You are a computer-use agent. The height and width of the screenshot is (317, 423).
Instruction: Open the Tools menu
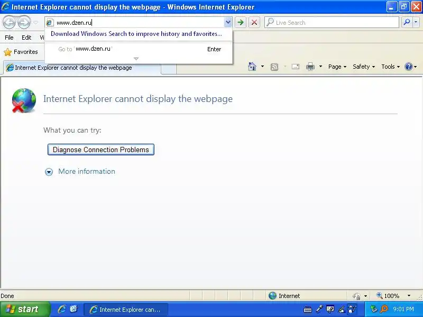pos(390,67)
